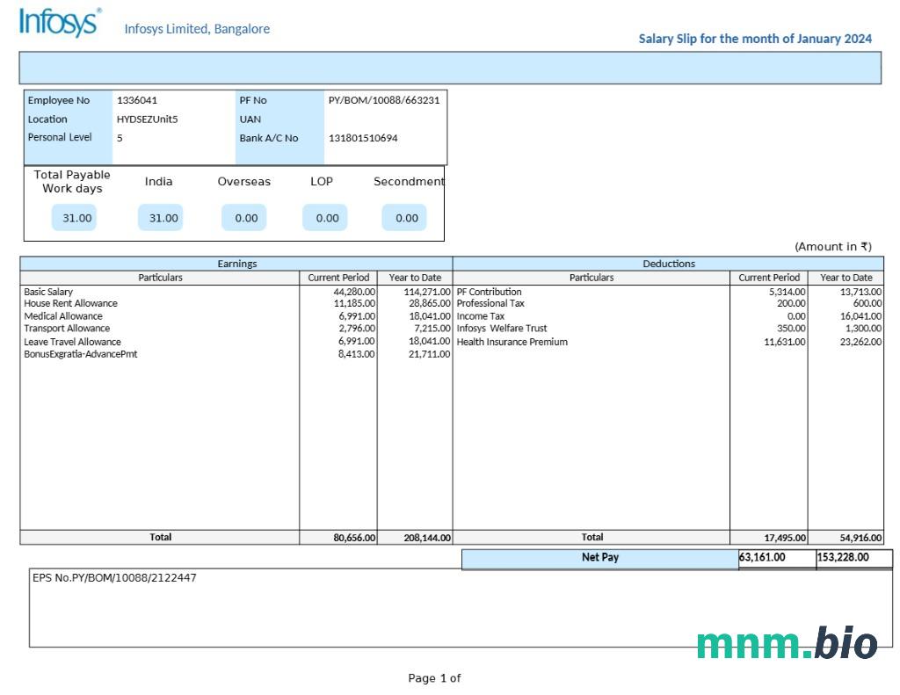Select the Employee No value 1336041

(x=137, y=100)
